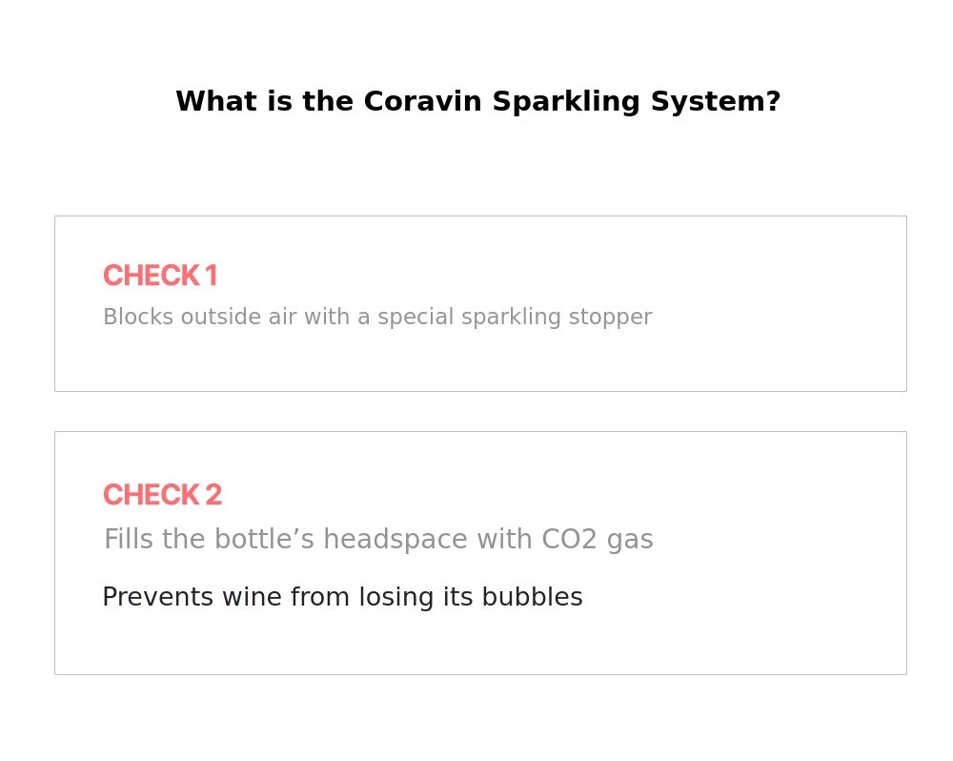Screen dimensions: 953x761
Task: Click the word 'headspace' in the second card
Action: click(x=395, y=540)
